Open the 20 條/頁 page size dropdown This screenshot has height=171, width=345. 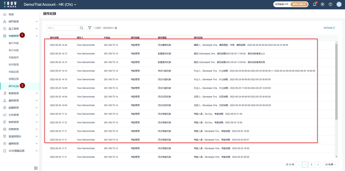(x=331, y=164)
